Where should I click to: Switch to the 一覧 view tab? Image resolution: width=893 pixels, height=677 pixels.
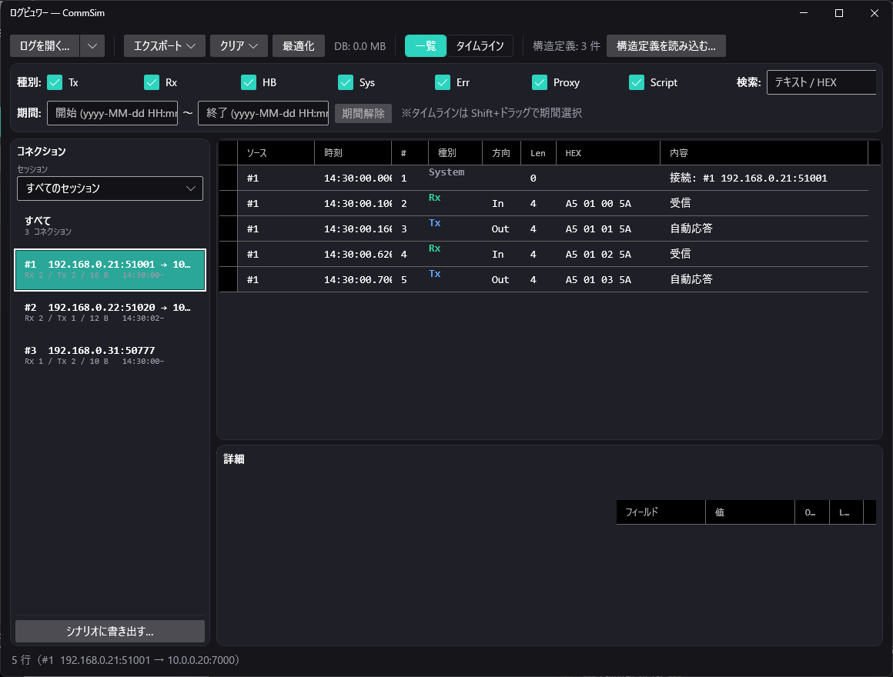pyautogui.click(x=426, y=46)
